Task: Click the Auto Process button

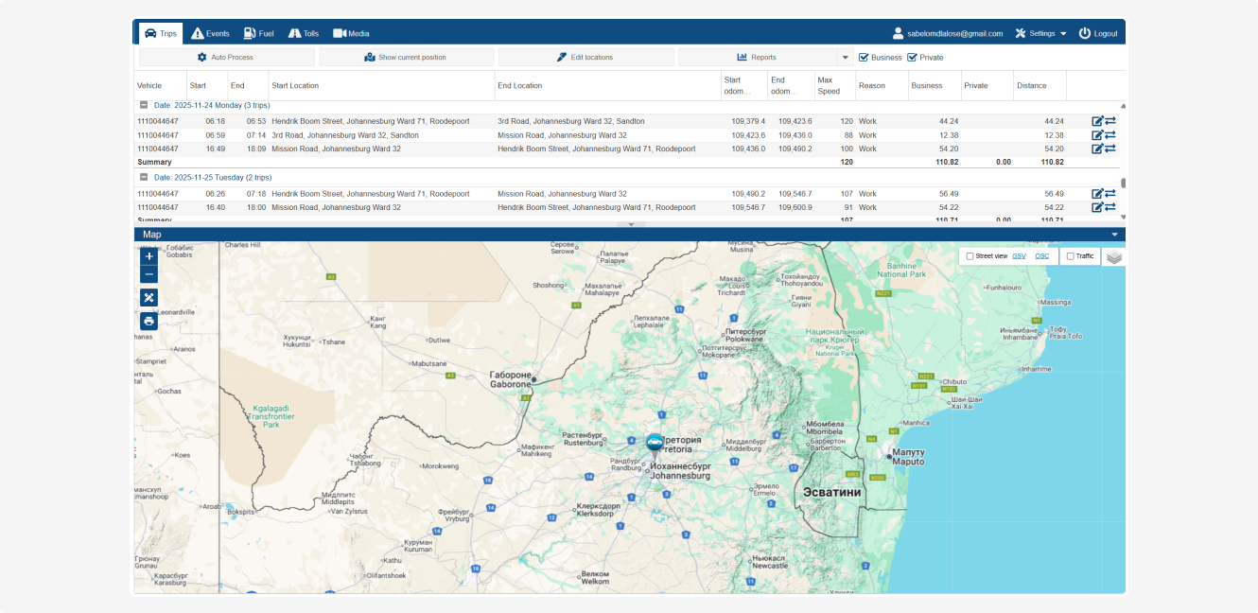Action: tap(225, 58)
